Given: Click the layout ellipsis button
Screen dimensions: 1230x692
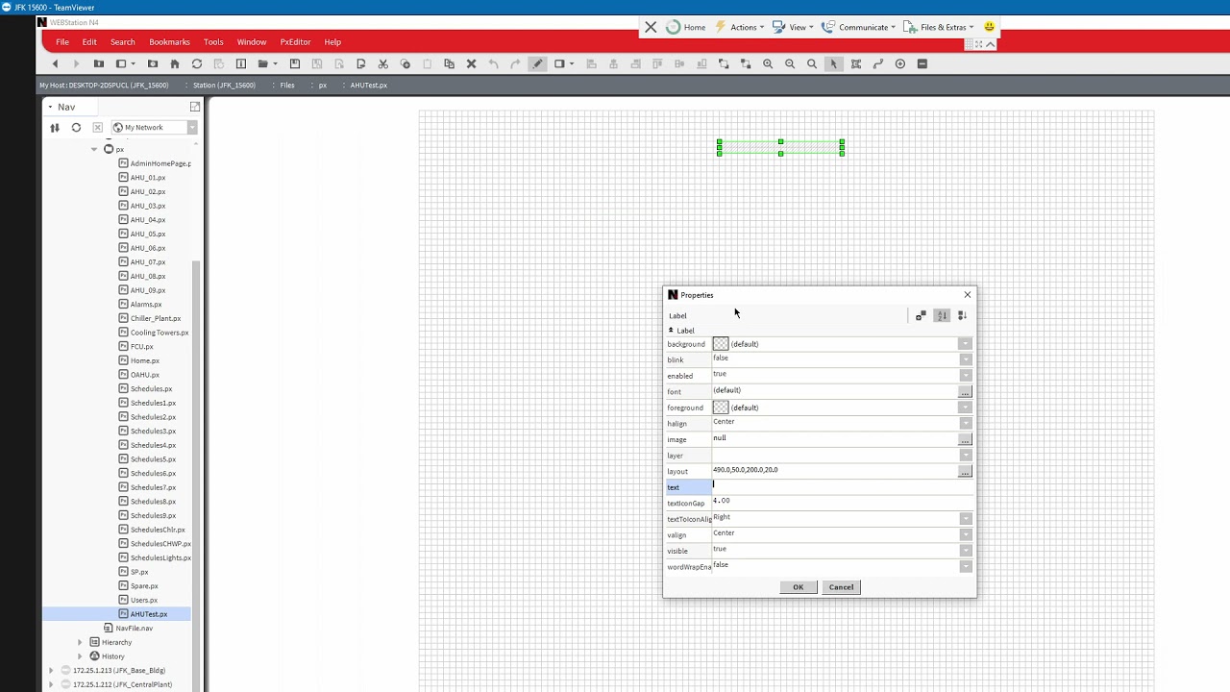Looking at the screenshot, I should click(965, 471).
